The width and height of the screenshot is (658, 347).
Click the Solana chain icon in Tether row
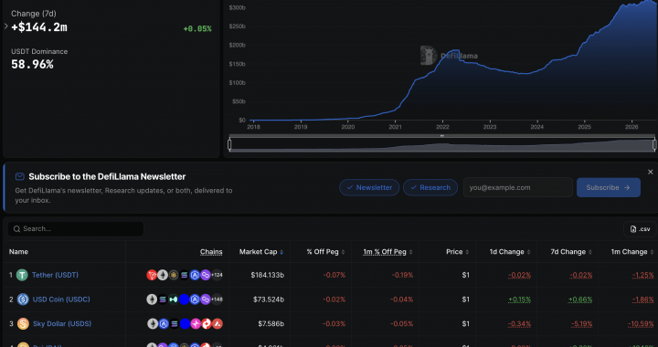point(185,275)
